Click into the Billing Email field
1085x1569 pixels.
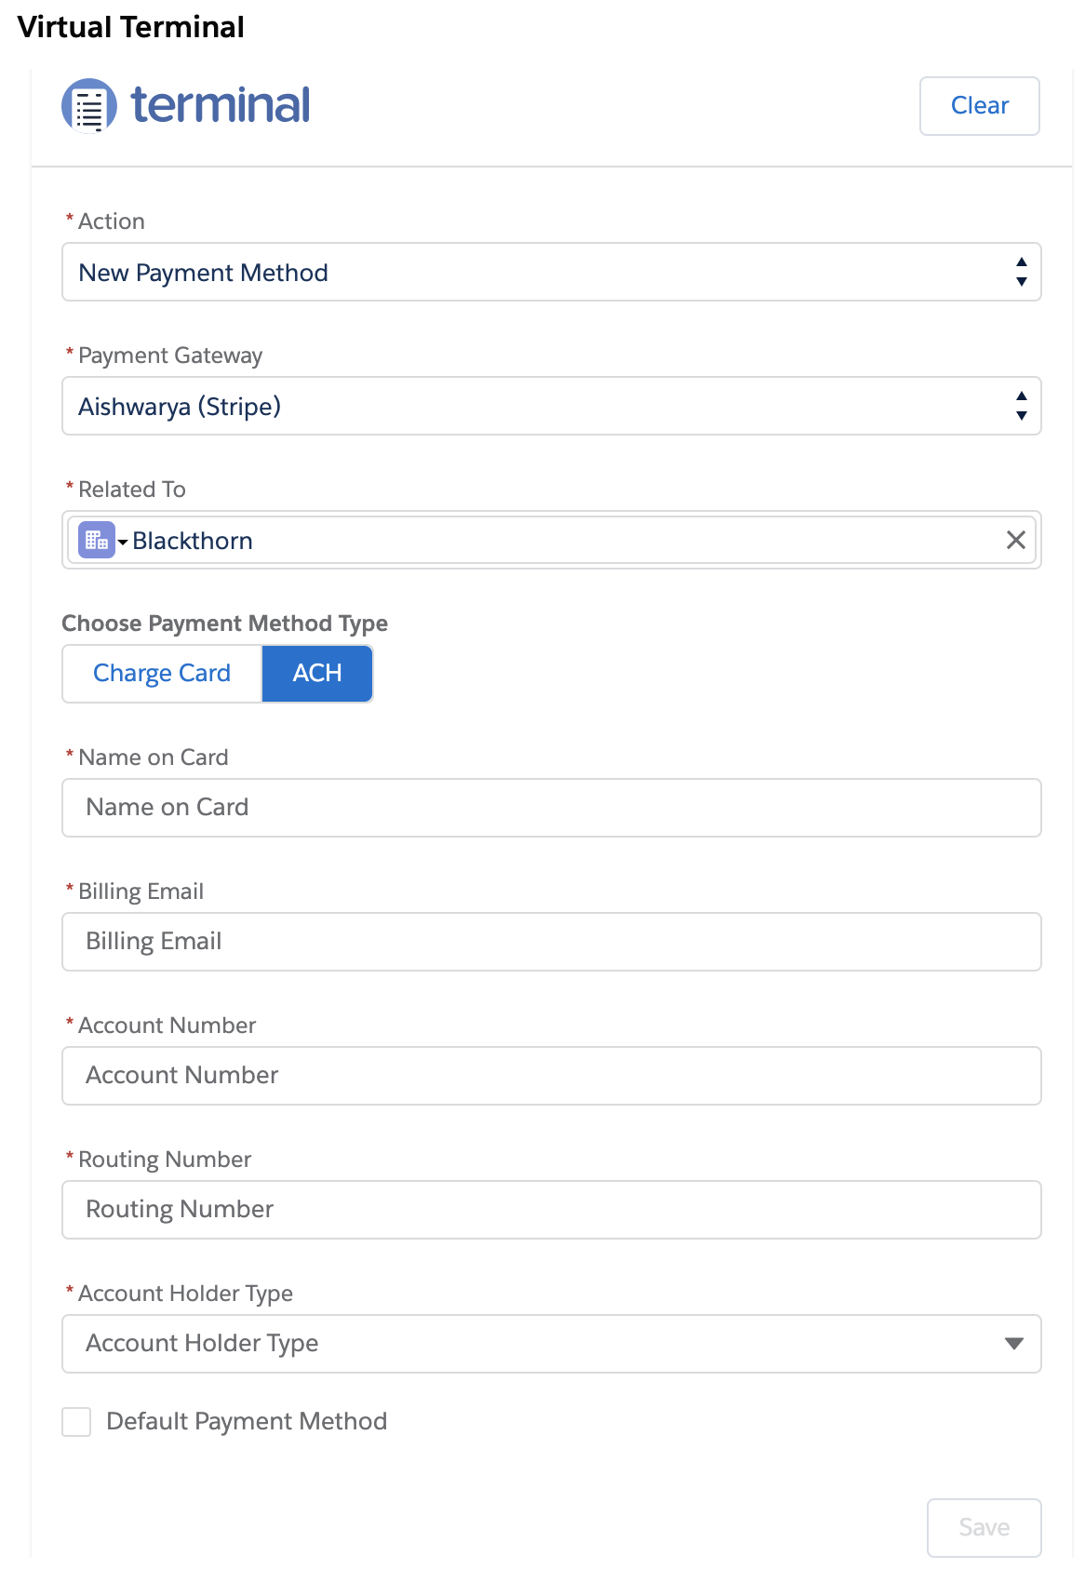click(x=552, y=942)
